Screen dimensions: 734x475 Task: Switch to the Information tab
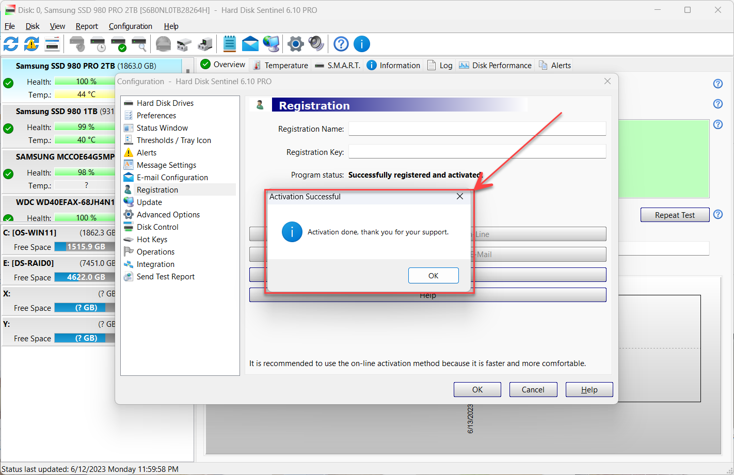tap(393, 65)
